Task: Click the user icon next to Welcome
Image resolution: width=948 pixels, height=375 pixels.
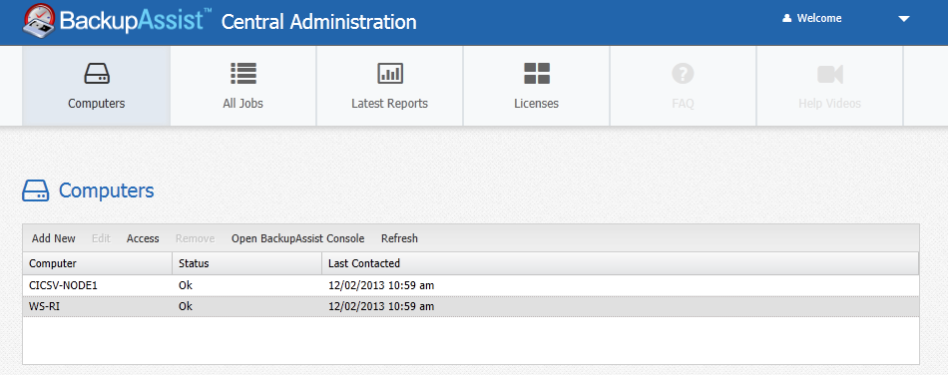Action: [x=786, y=19]
